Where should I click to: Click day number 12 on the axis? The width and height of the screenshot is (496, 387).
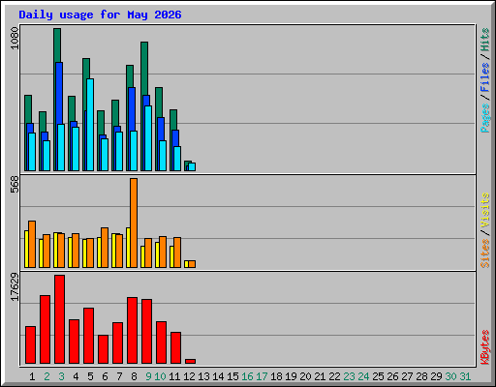click(x=189, y=376)
